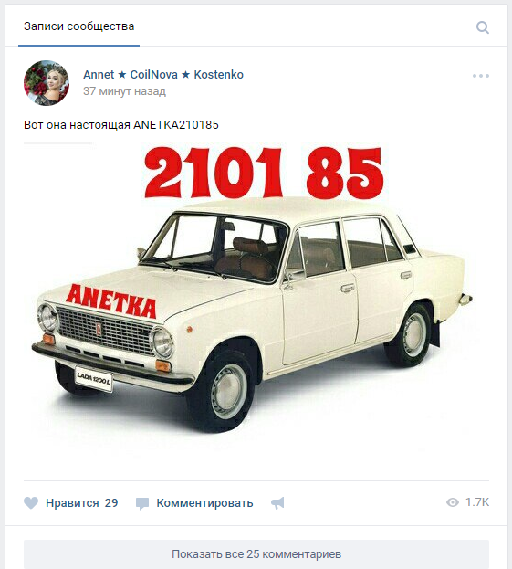
Task: Click the ANETKA lettering on the car hood
Action: point(111,301)
